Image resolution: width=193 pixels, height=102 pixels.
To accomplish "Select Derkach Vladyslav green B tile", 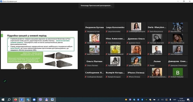I will (178, 73).
